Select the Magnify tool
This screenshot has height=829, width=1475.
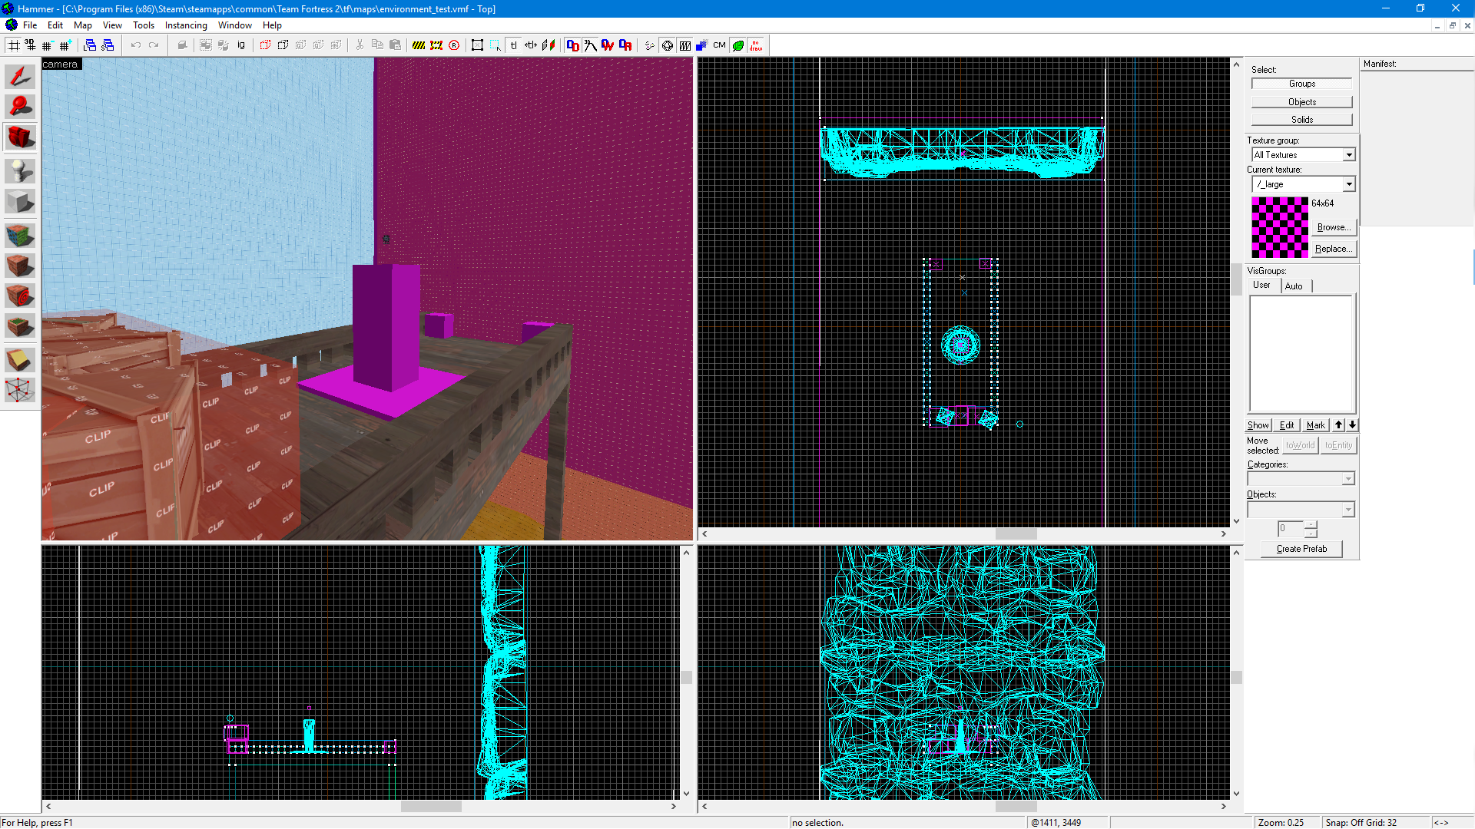point(20,107)
